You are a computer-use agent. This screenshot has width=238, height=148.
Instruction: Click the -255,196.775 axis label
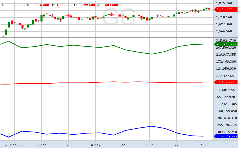click(226, 125)
